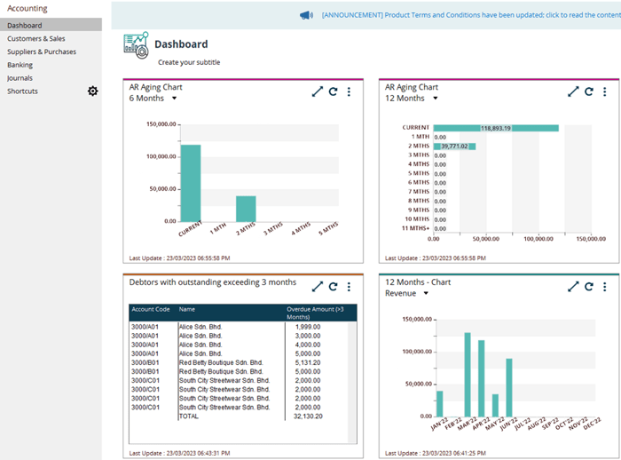Open the sidebar settings gear
This screenshot has height=460, width=621.
coord(92,91)
